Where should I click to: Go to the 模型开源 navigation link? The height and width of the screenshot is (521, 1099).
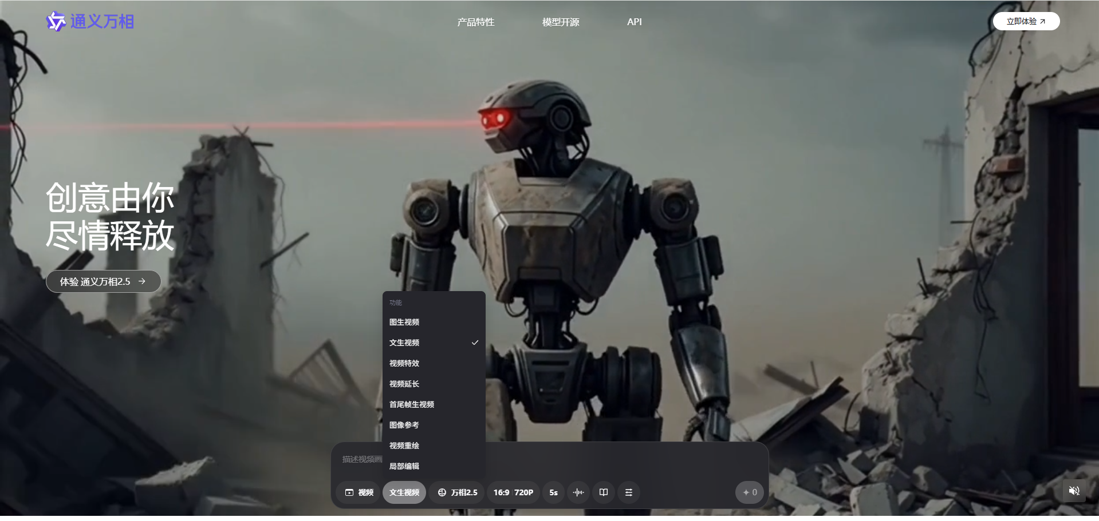(x=561, y=22)
